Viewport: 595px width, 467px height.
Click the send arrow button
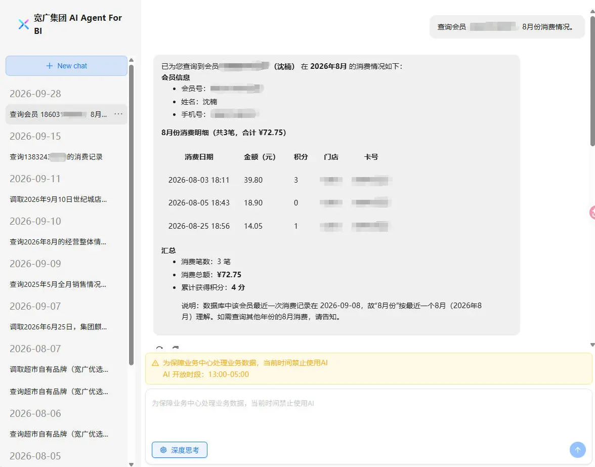(578, 450)
